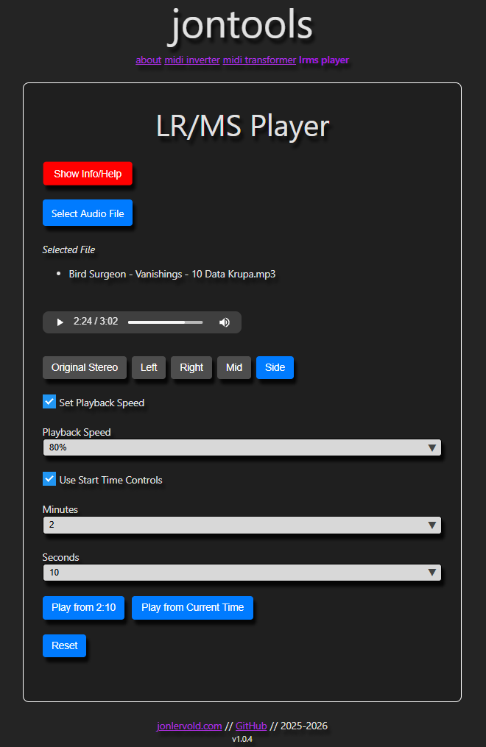Mute audio with the speaker icon

[x=225, y=322]
